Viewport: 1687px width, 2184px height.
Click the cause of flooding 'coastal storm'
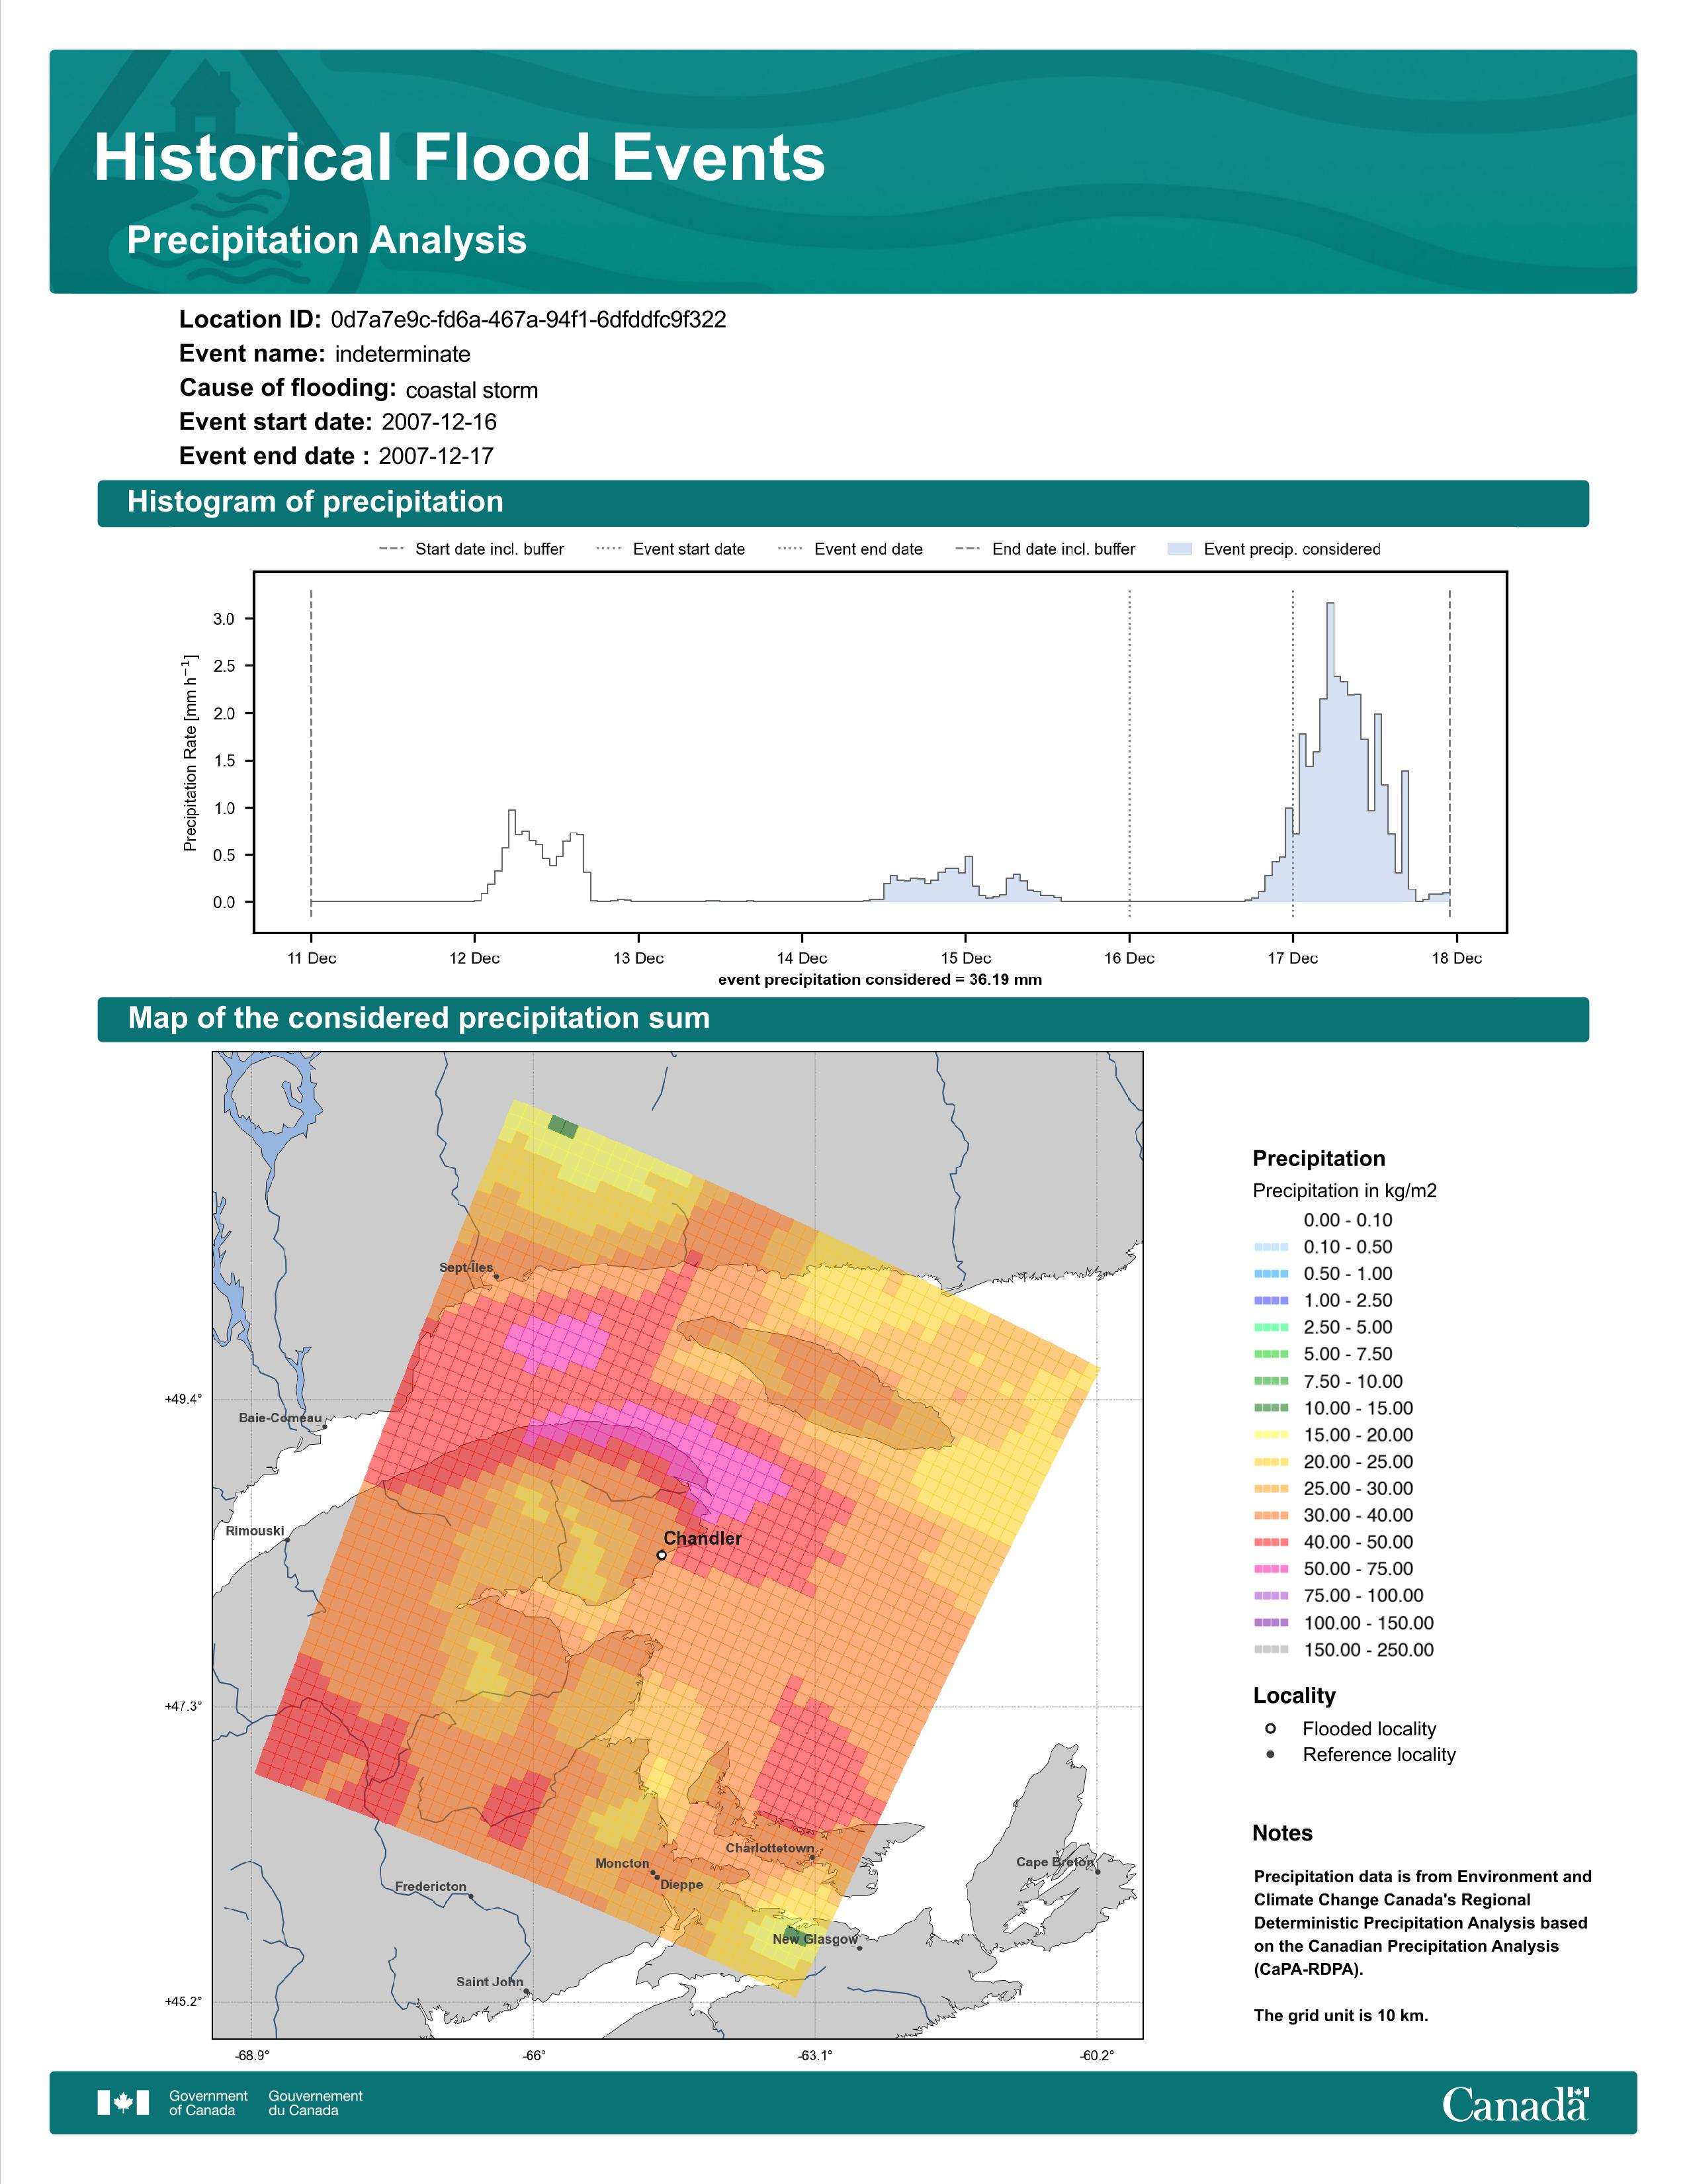click(472, 390)
